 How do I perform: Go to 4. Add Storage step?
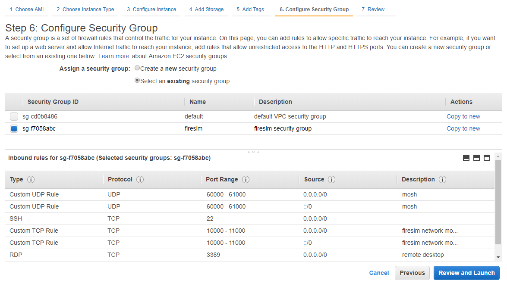206,9
